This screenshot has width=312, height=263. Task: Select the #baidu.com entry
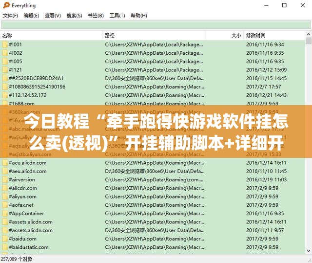22,239
